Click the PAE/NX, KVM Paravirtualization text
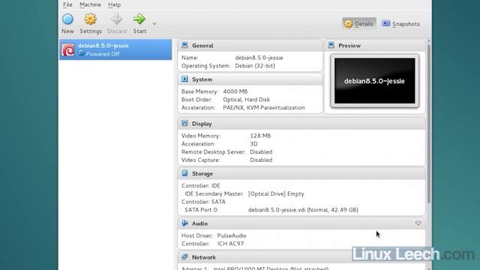This screenshot has width=480, height=270. pyautogui.click(x=263, y=107)
